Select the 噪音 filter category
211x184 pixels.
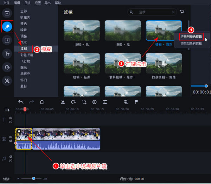pos(24,30)
